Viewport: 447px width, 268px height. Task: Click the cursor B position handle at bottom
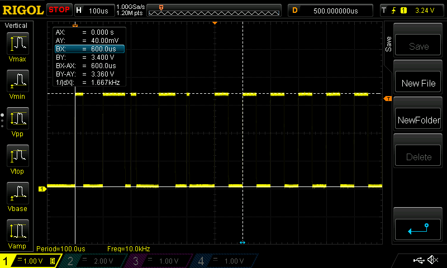(x=242, y=242)
